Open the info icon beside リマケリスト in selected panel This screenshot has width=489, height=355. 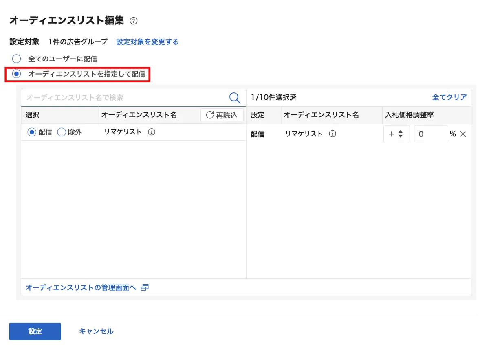332,134
